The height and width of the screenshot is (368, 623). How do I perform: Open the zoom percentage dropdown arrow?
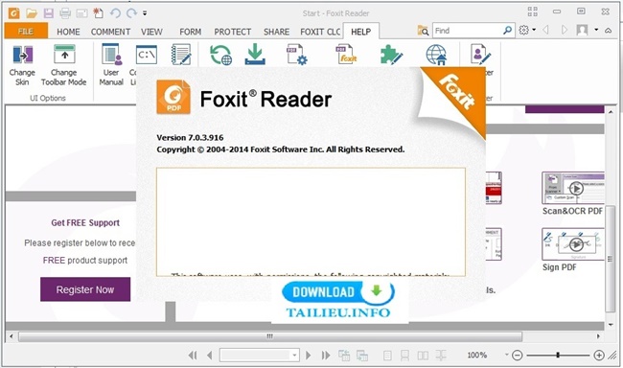pyautogui.click(x=507, y=355)
